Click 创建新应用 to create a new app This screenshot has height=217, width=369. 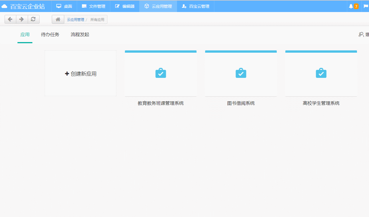[80, 73]
